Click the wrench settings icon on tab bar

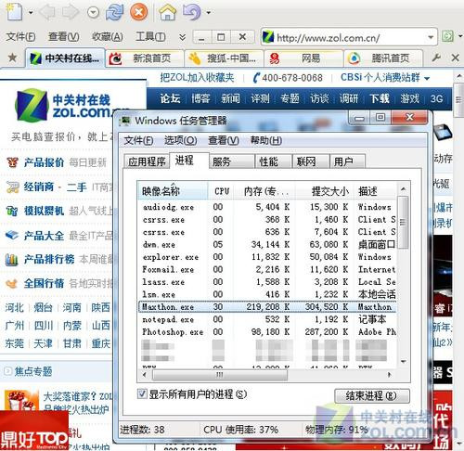click(436, 58)
